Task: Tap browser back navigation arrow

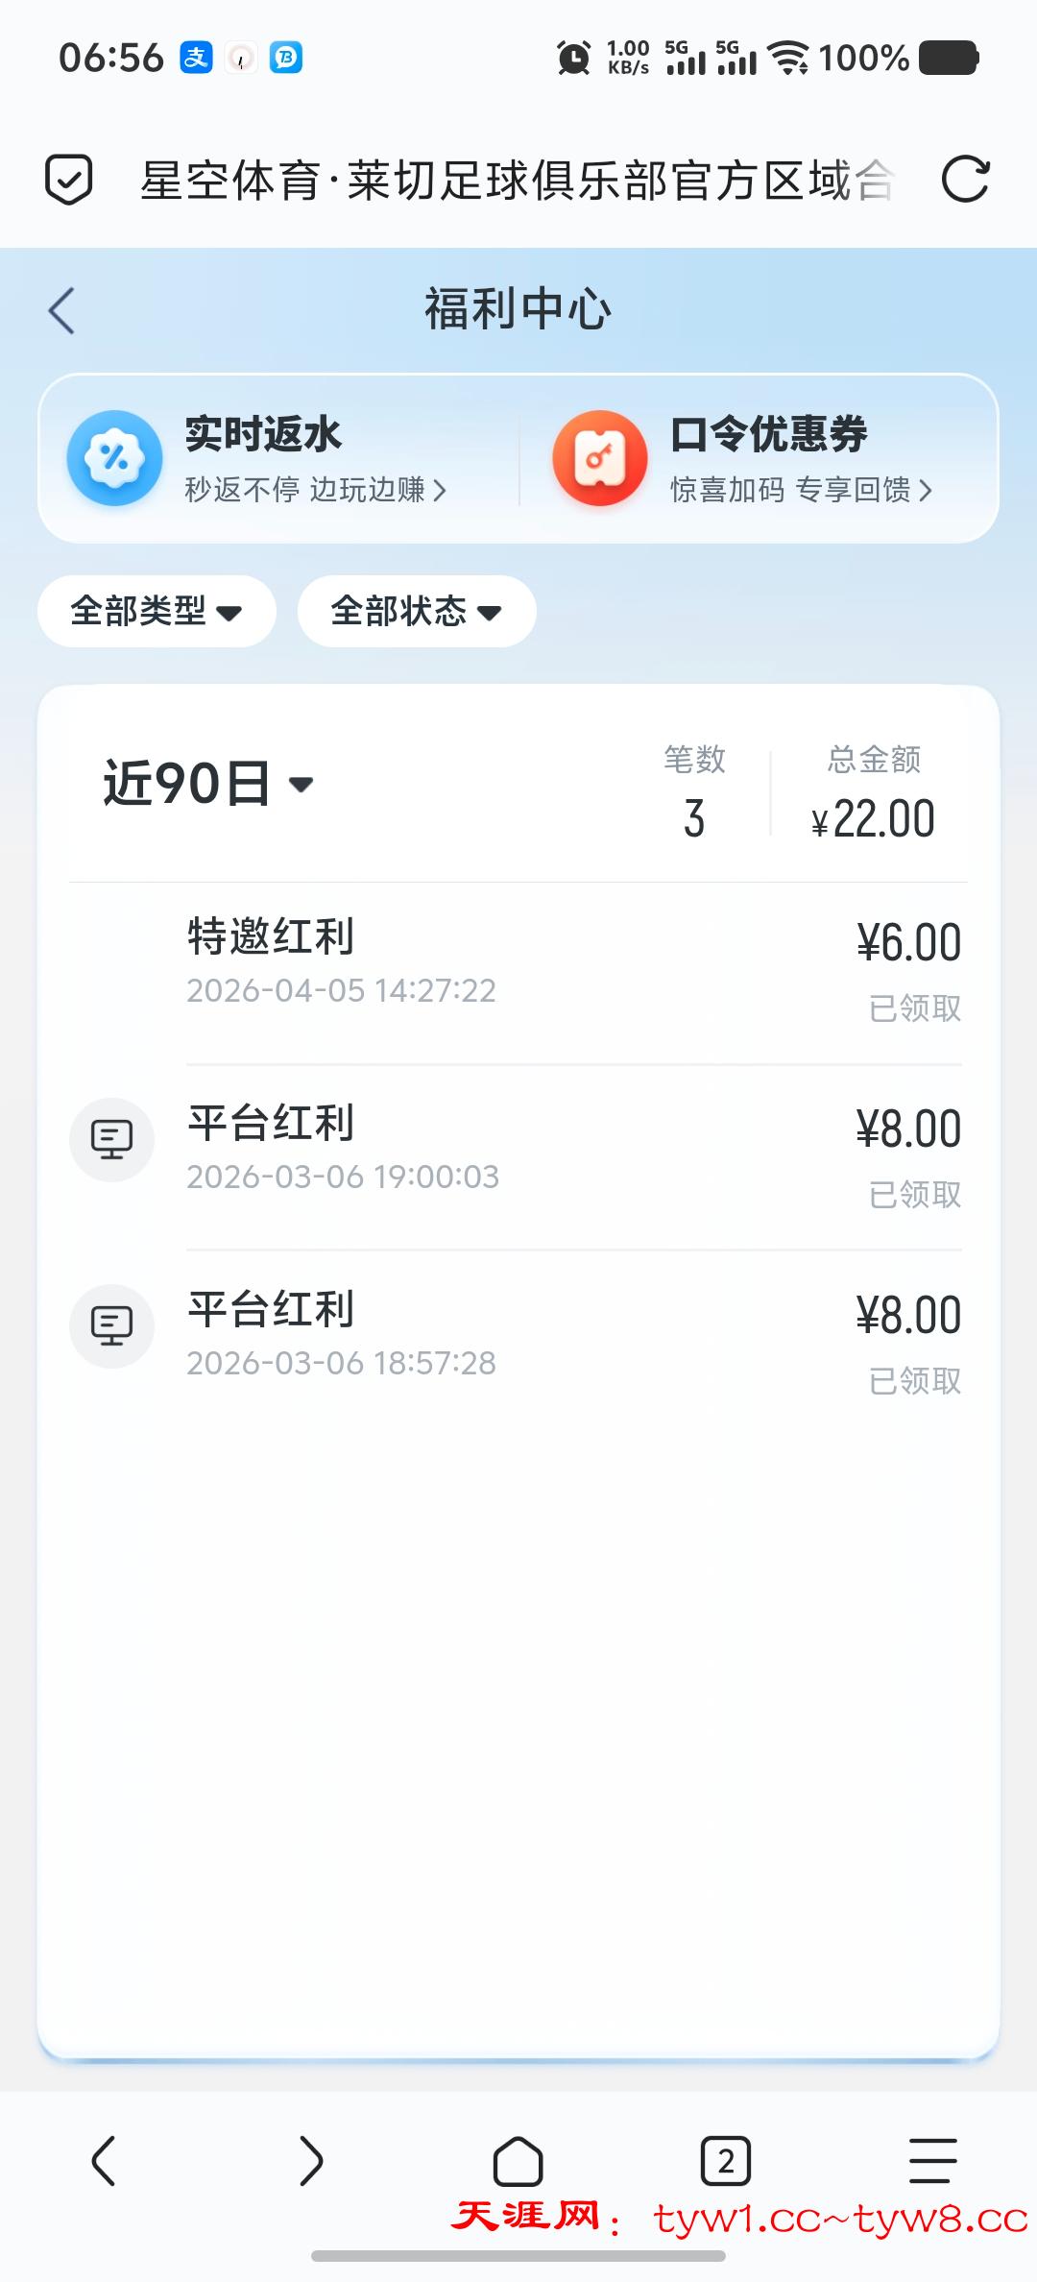Action: point(104,2161)
